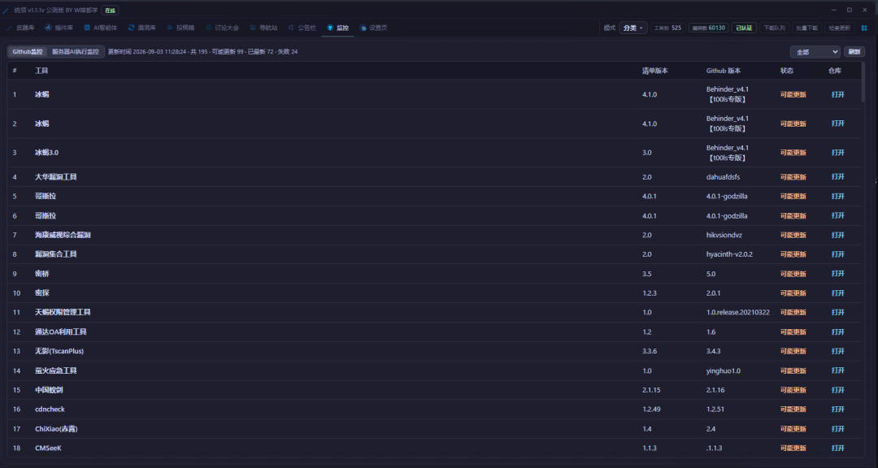Open repository link for 漏洞集合工具
This screenshot has height=468, width=878.
pos(837,254)
